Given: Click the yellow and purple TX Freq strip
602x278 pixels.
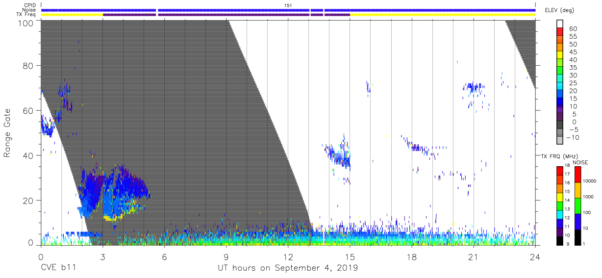Looking at the screenshot, I should coord(288,15).
